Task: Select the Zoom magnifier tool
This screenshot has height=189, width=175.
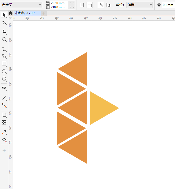Action: [4, 40]
